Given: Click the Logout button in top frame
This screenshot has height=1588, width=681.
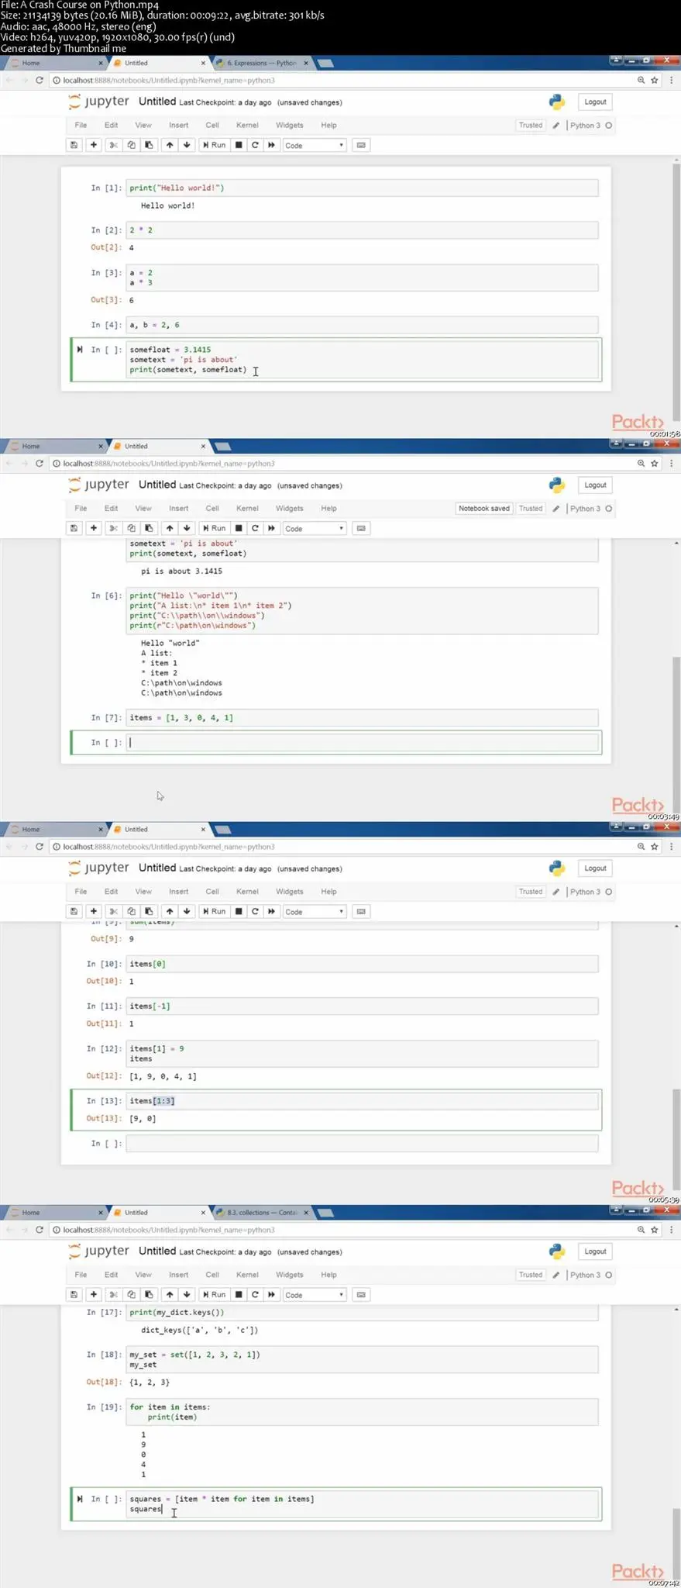Looking at the screenshot, I should (x=595, y=102).
